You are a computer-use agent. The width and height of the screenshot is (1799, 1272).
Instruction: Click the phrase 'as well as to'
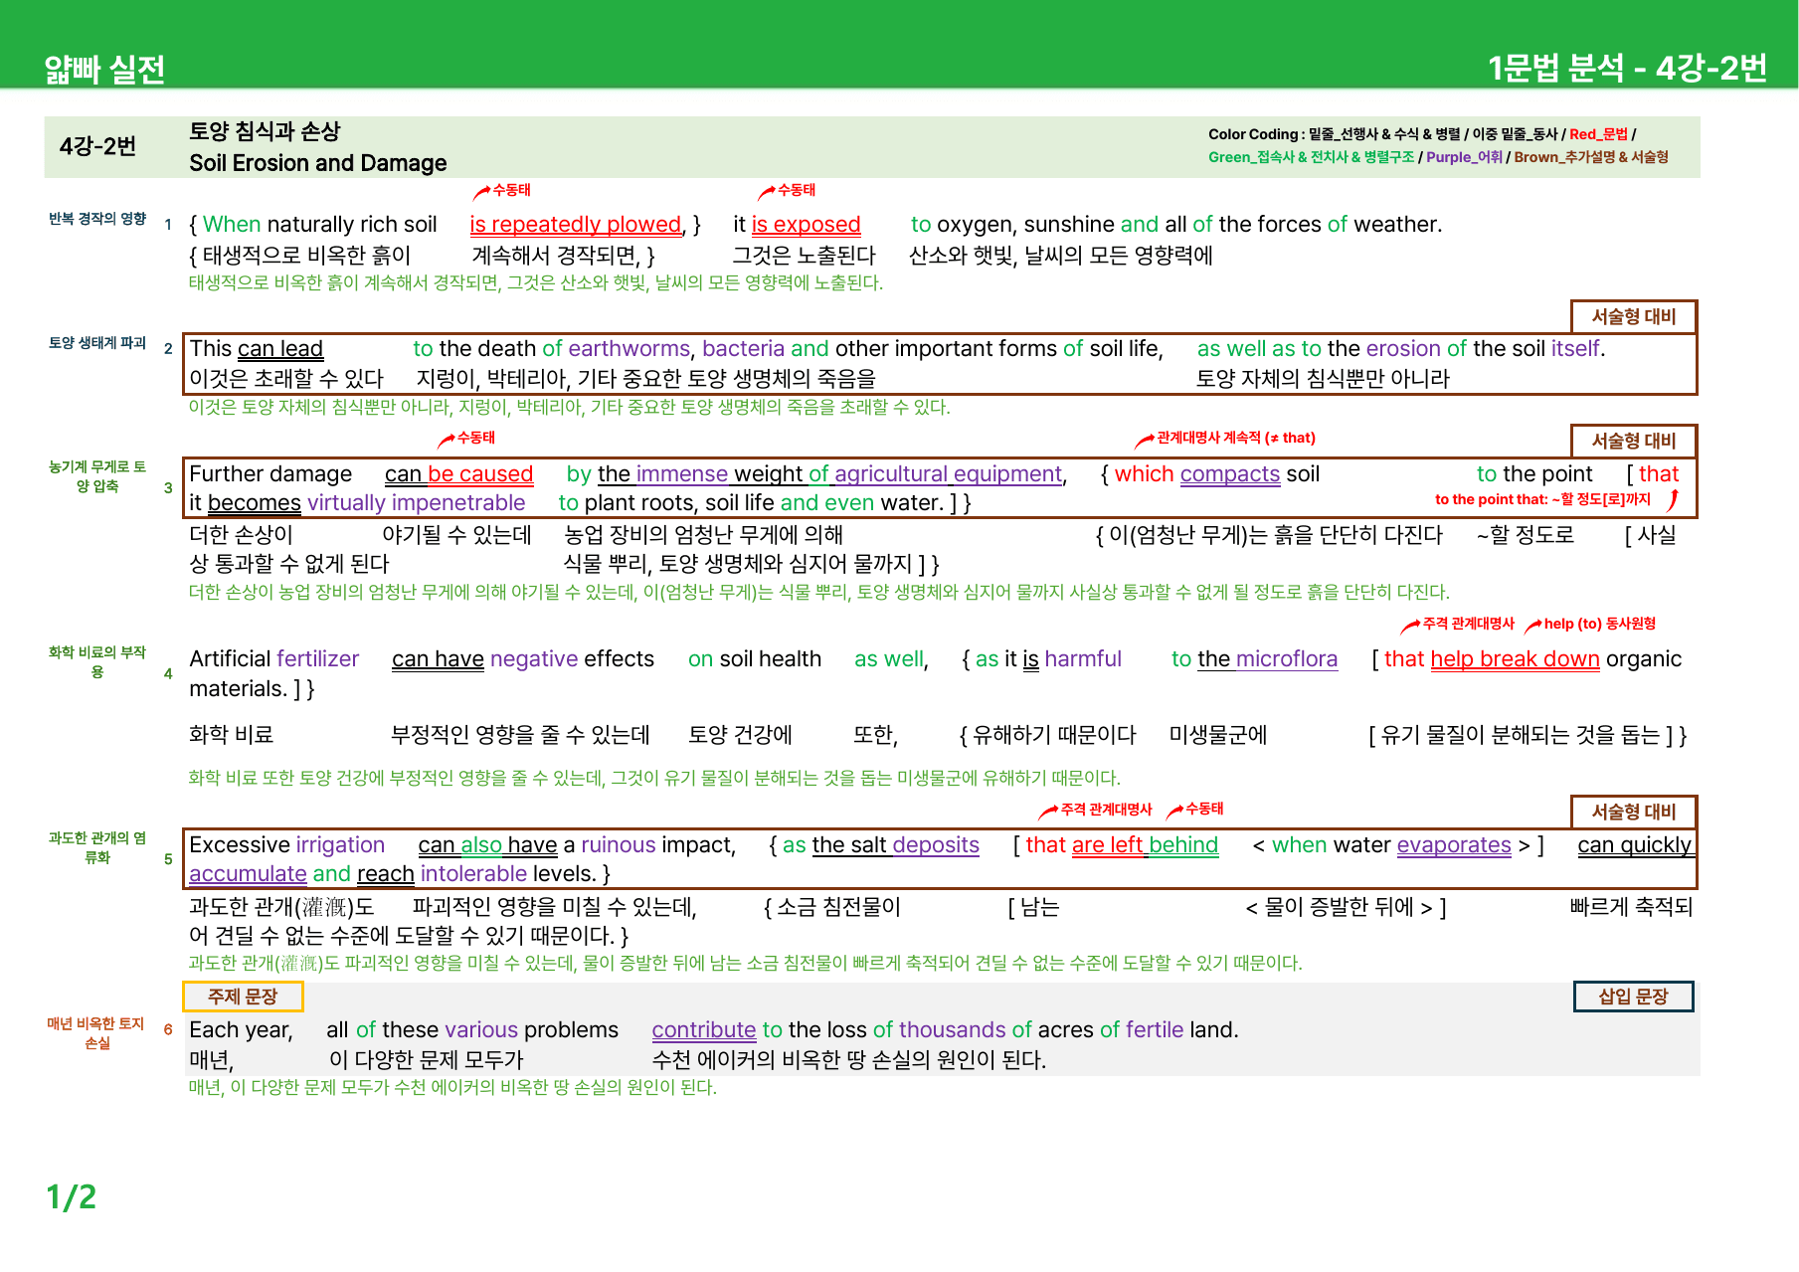(x=1259, y=349)
